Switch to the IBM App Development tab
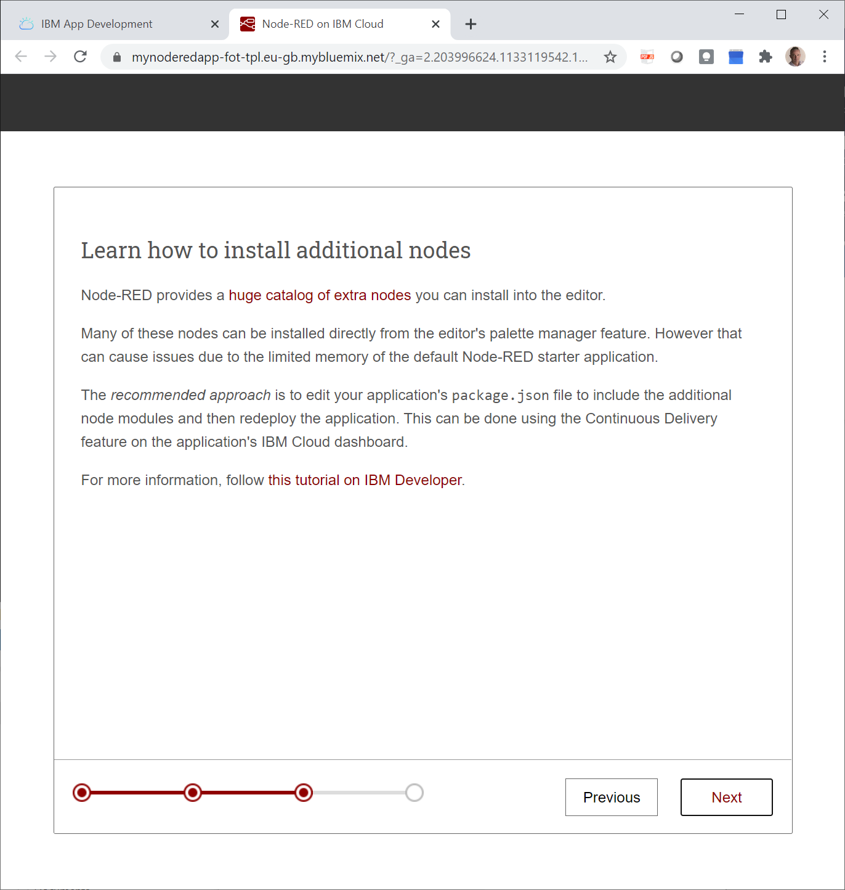Image resolution: width=845 pixels, height=890 pixels. [x=117, y=24]
